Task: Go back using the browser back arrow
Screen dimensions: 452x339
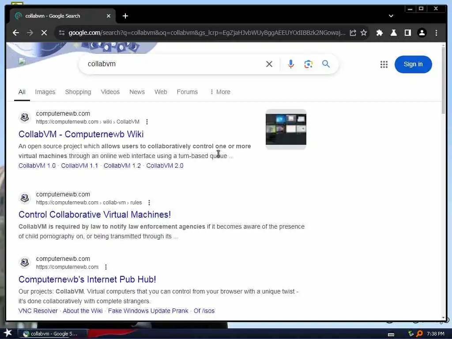Action: 16,33
